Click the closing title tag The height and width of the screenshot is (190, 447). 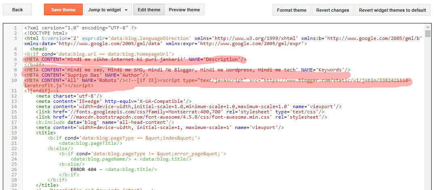click(x=47, y=185)
